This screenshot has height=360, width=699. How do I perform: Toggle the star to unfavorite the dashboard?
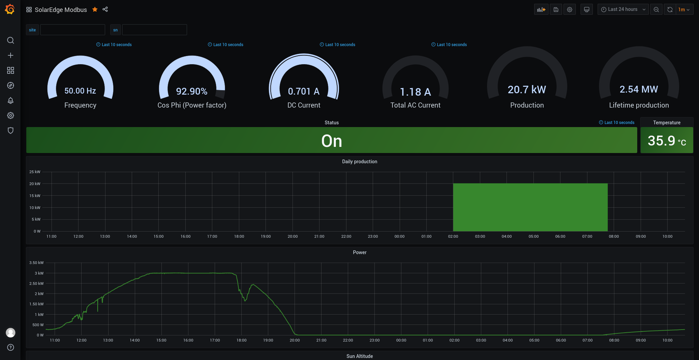click(95, 10)
